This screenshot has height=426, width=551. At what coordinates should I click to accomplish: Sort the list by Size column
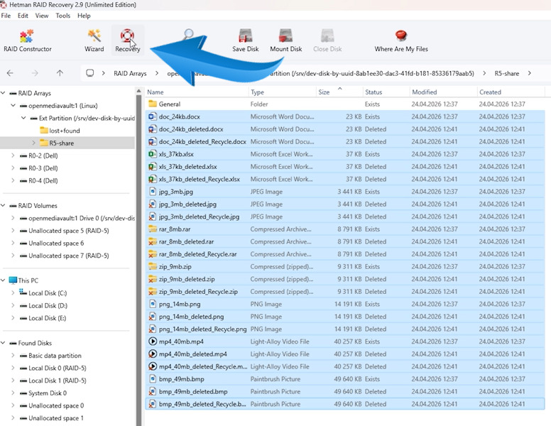point(339,92)
